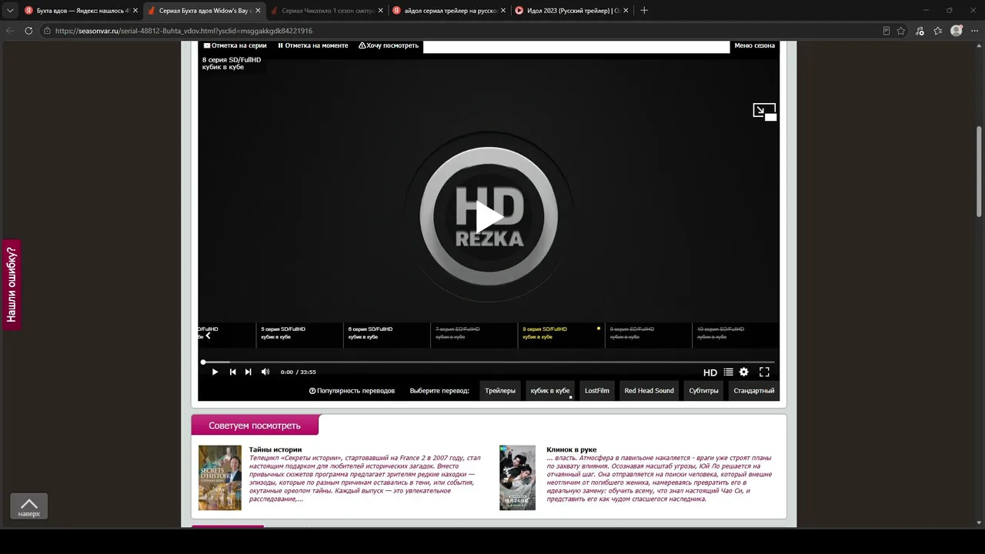Open 'Тайны истории' recommendation title
Screen dimensions: 985x554
[275, 449]
